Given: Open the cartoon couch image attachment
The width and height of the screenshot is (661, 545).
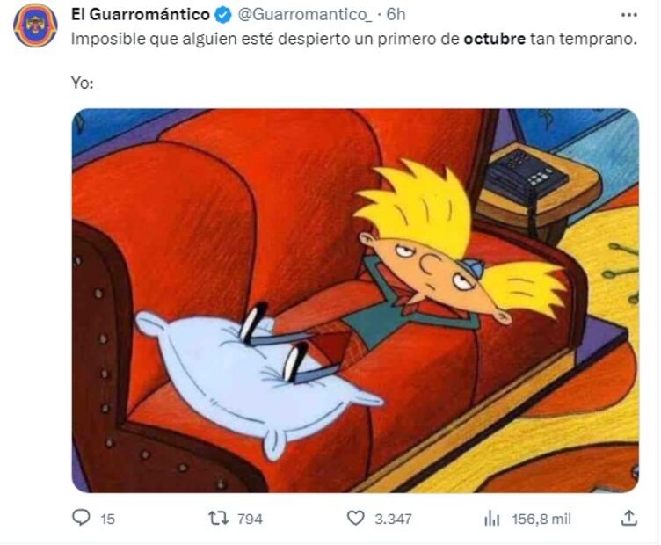Looking at the screenshot, I should (x=355, y=300).
